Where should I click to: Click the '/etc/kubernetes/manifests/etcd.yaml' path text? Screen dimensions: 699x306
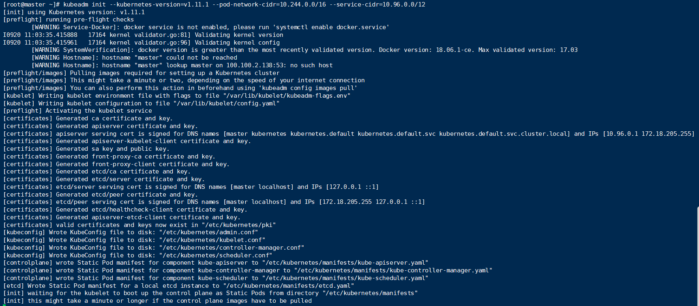tap(288, 286)
